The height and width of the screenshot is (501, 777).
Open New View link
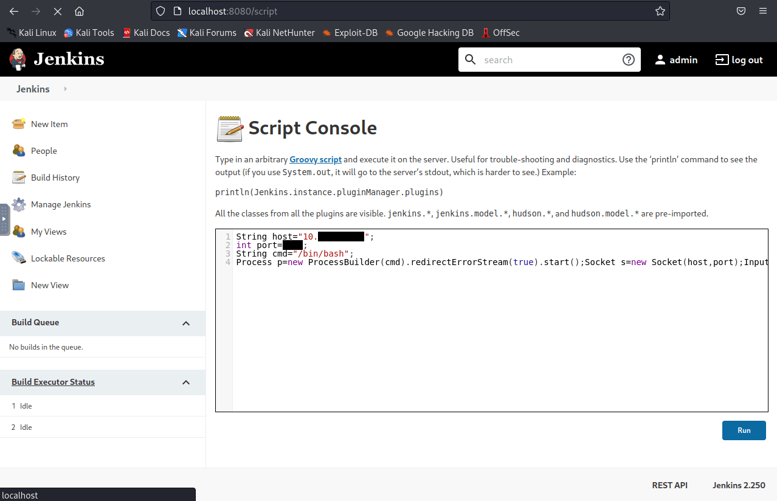(x=50, y=285)
